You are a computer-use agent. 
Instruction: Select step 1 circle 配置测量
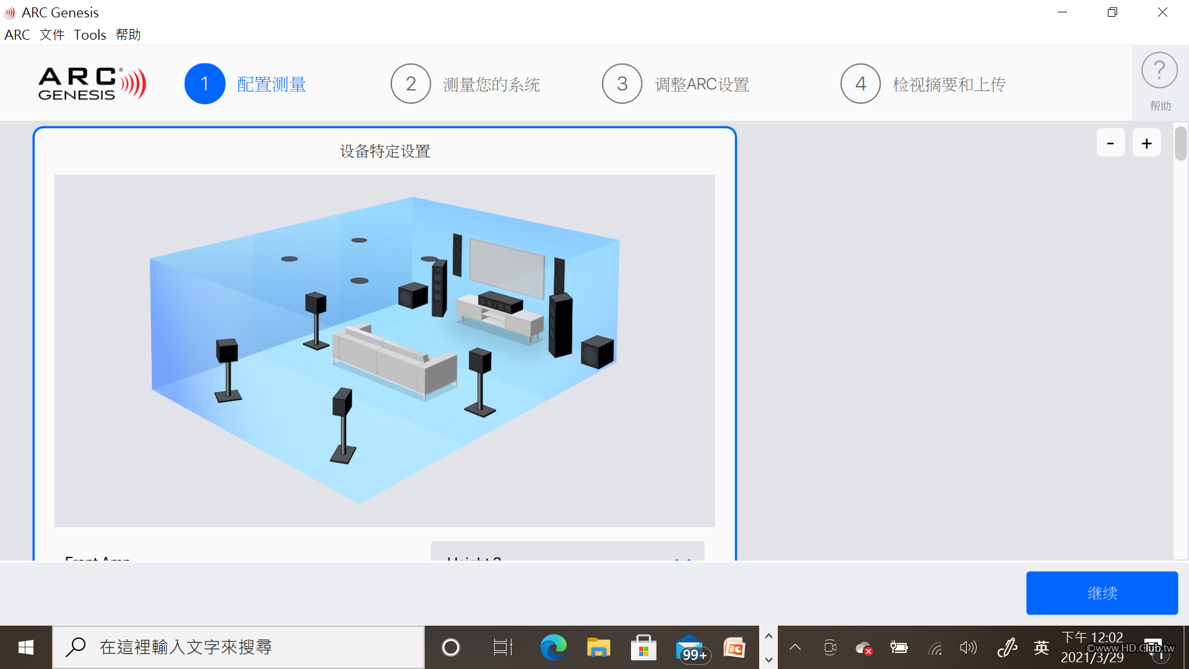tap(204, 84)
